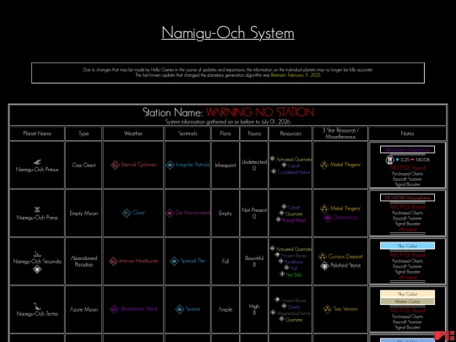The width and height of the screenshot is (456, 342).
Task: Click the Curious Deposit icon
Action: click(323, 257)
